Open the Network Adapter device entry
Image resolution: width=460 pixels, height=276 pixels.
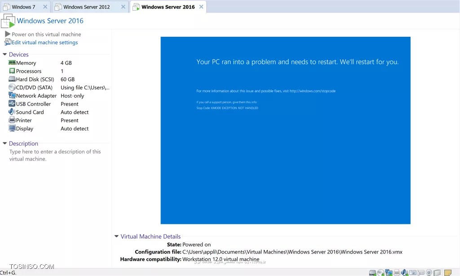(36, 96)
